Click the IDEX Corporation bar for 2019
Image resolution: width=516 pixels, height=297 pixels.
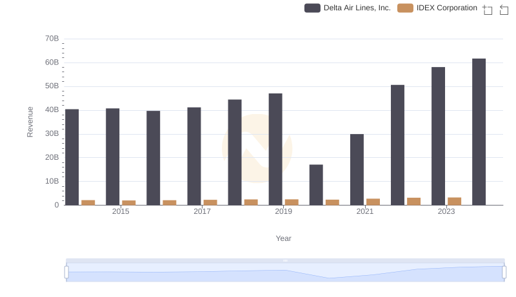coord(292,202)
